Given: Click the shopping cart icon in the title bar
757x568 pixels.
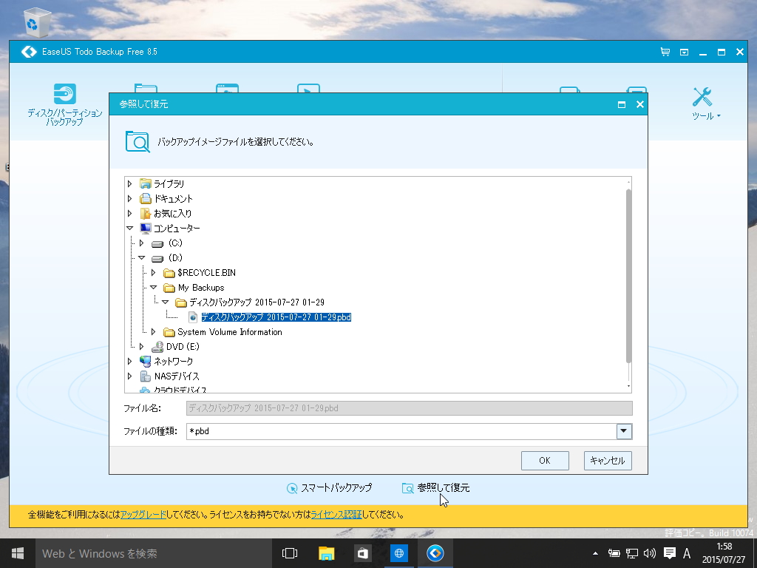Looking at the screenshot, I should coord(665,52).
